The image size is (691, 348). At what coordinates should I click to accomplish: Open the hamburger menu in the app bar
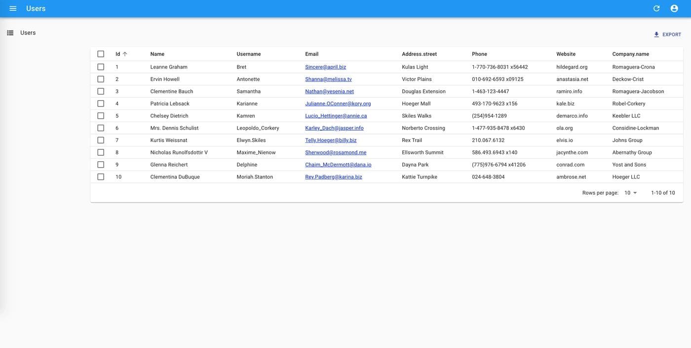tap(13, 8)
